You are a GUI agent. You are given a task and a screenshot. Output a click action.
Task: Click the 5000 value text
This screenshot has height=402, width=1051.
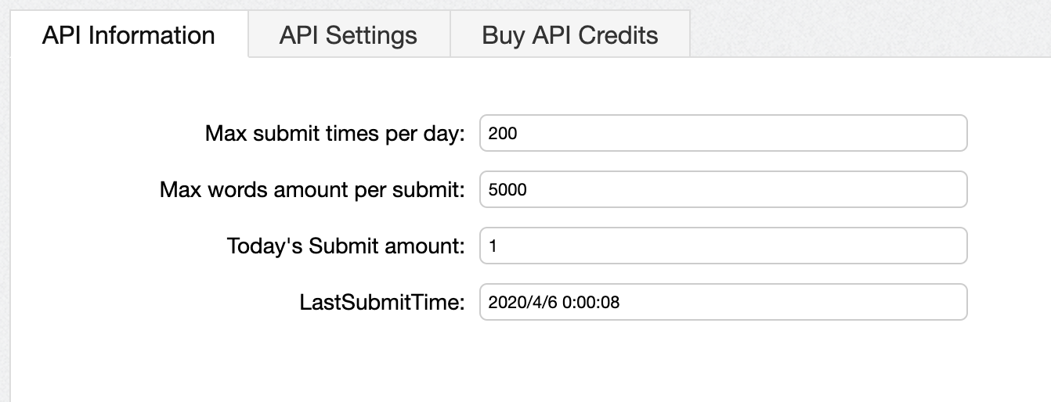coord(507,190)
